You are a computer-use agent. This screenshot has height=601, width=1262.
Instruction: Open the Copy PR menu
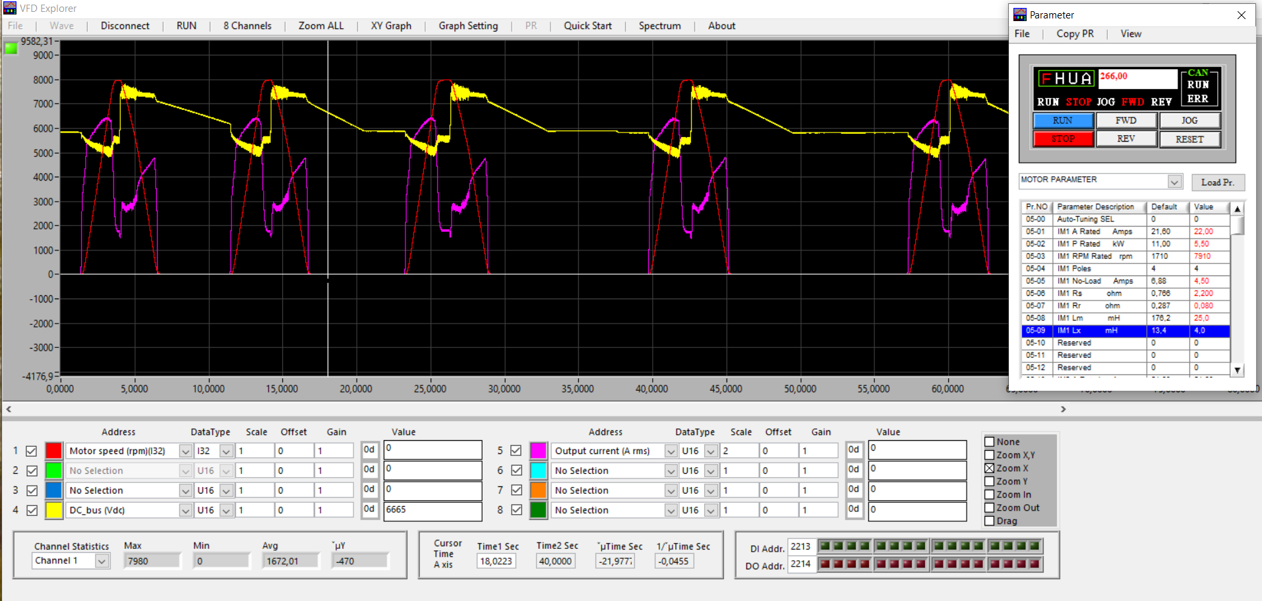pyautogui.click(x=1075, y=34)
